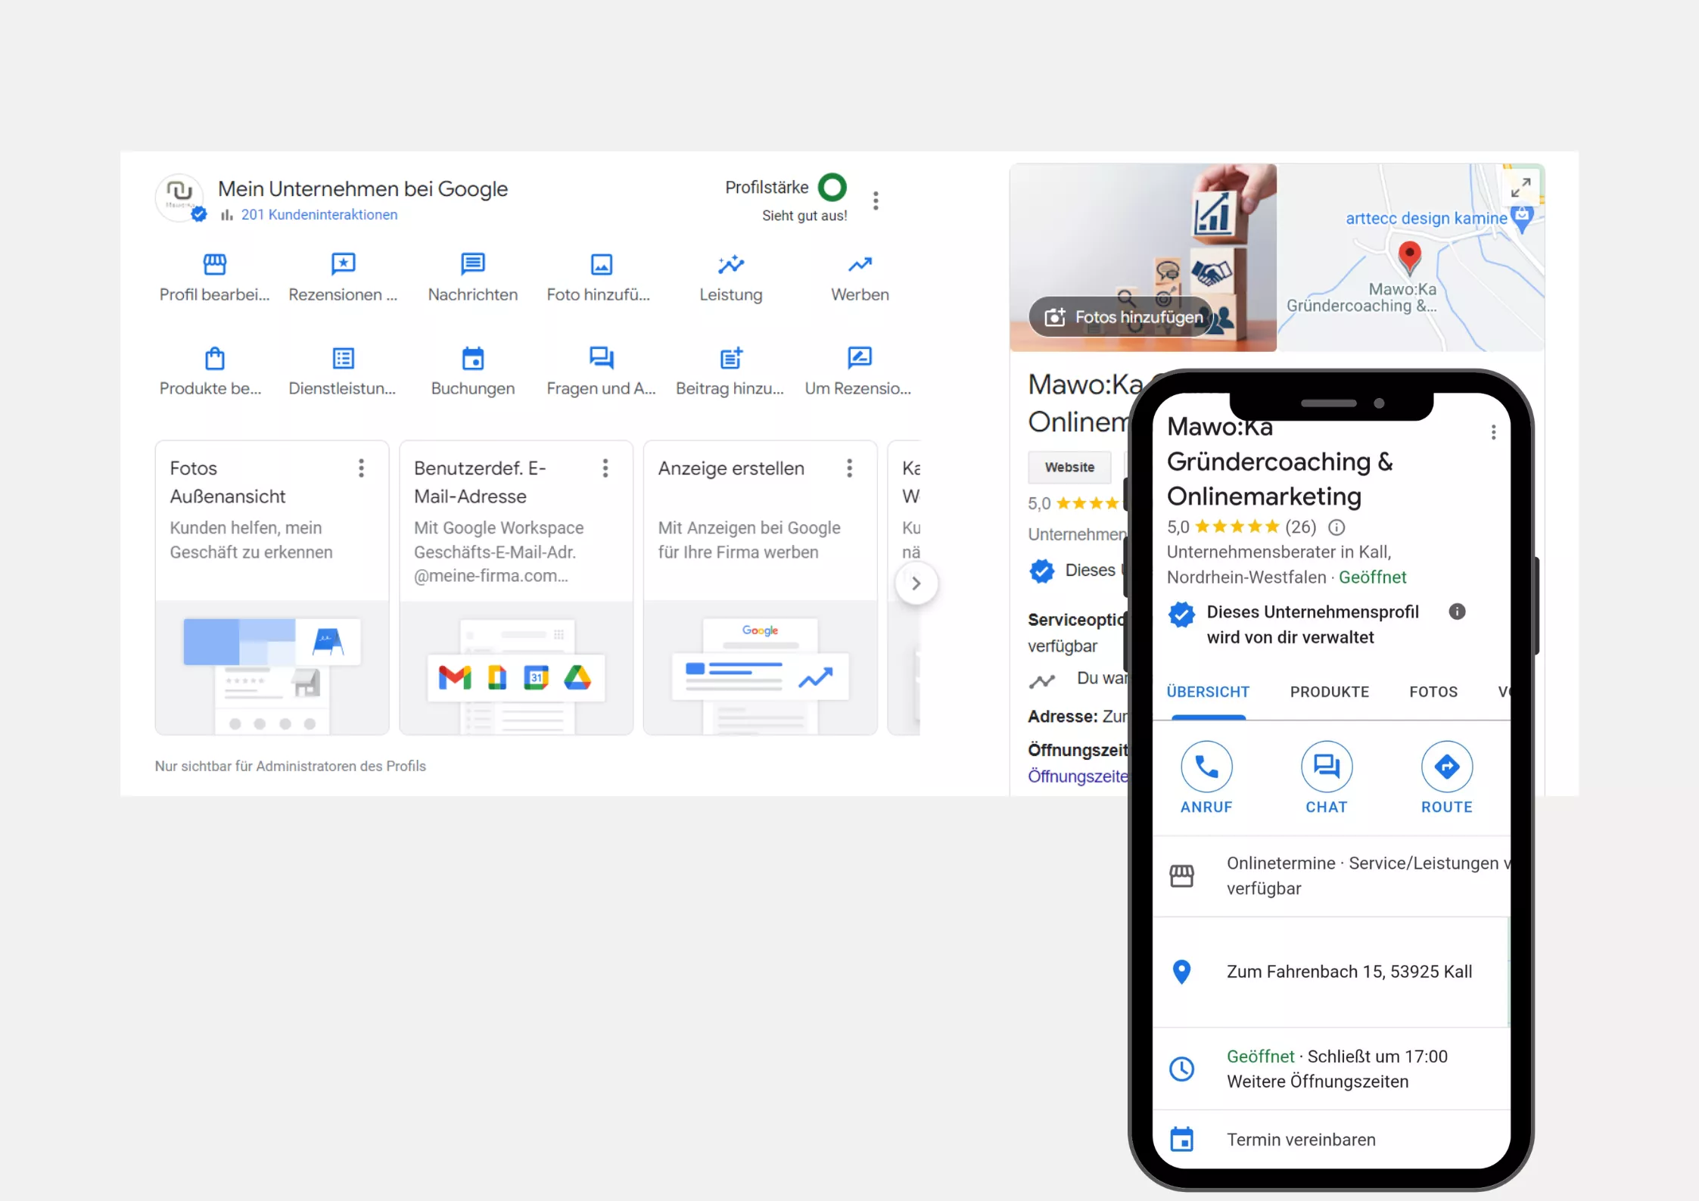
Task: Click the clock icon beside opening hours
Action: pos(1181,1069)
